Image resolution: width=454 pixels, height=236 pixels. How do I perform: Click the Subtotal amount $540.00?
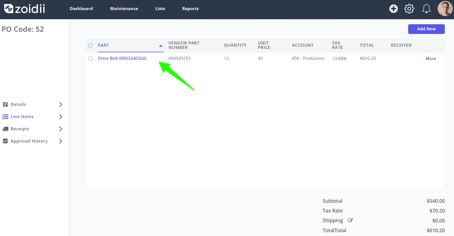pyautogui.click(x=436, y=201)
